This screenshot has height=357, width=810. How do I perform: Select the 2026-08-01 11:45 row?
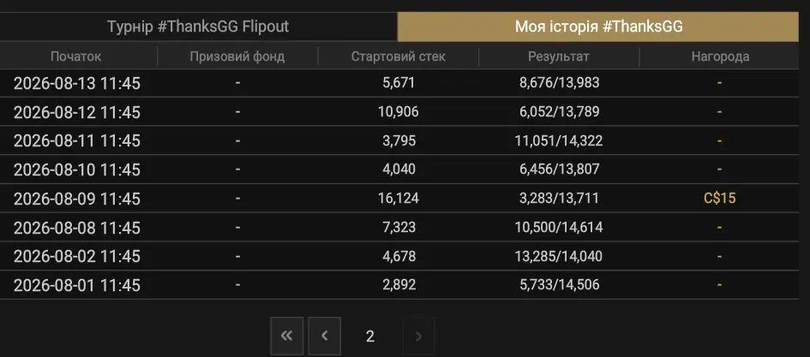pos(399,285)
